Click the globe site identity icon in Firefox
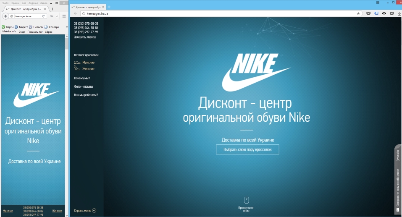 point(11,16)
